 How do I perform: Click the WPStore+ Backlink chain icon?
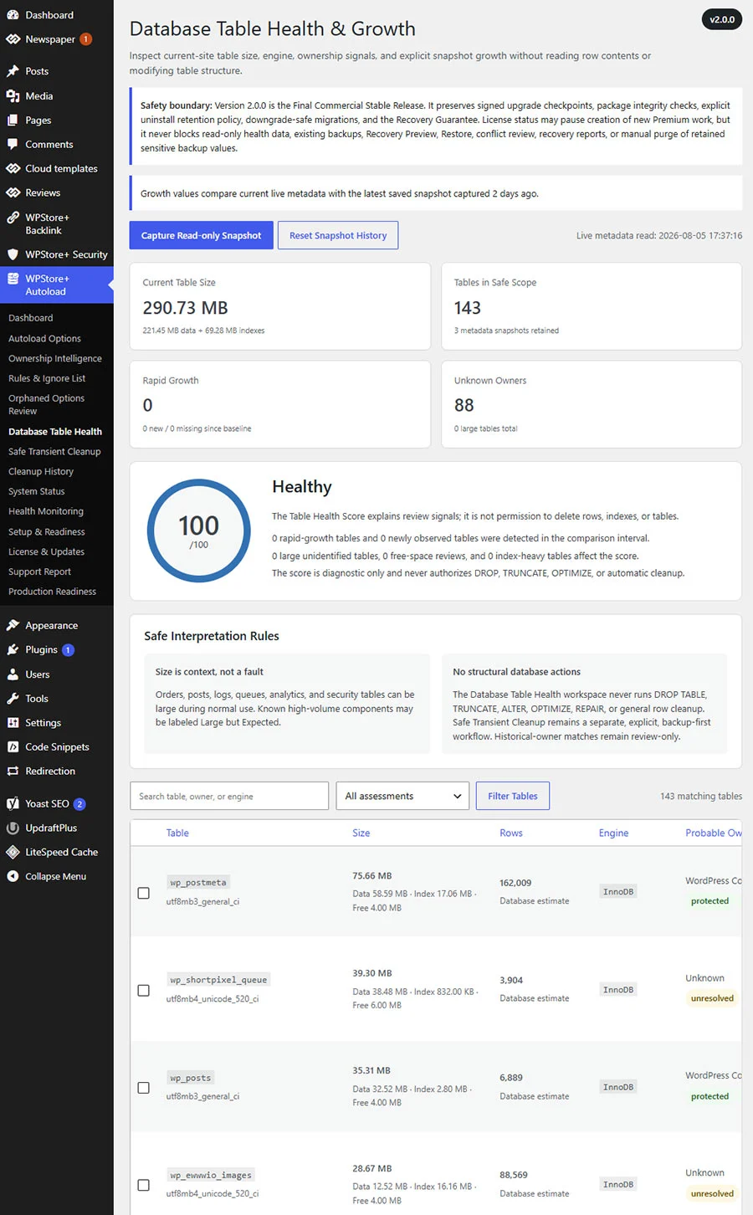click(x=13, y=218)
